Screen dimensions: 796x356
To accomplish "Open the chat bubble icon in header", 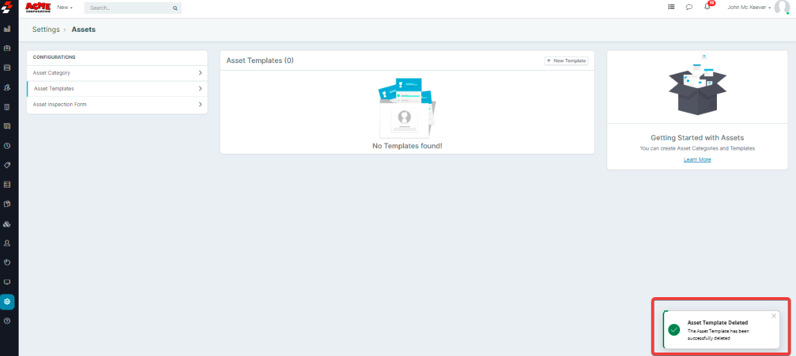I will click(x=689, y=7).
